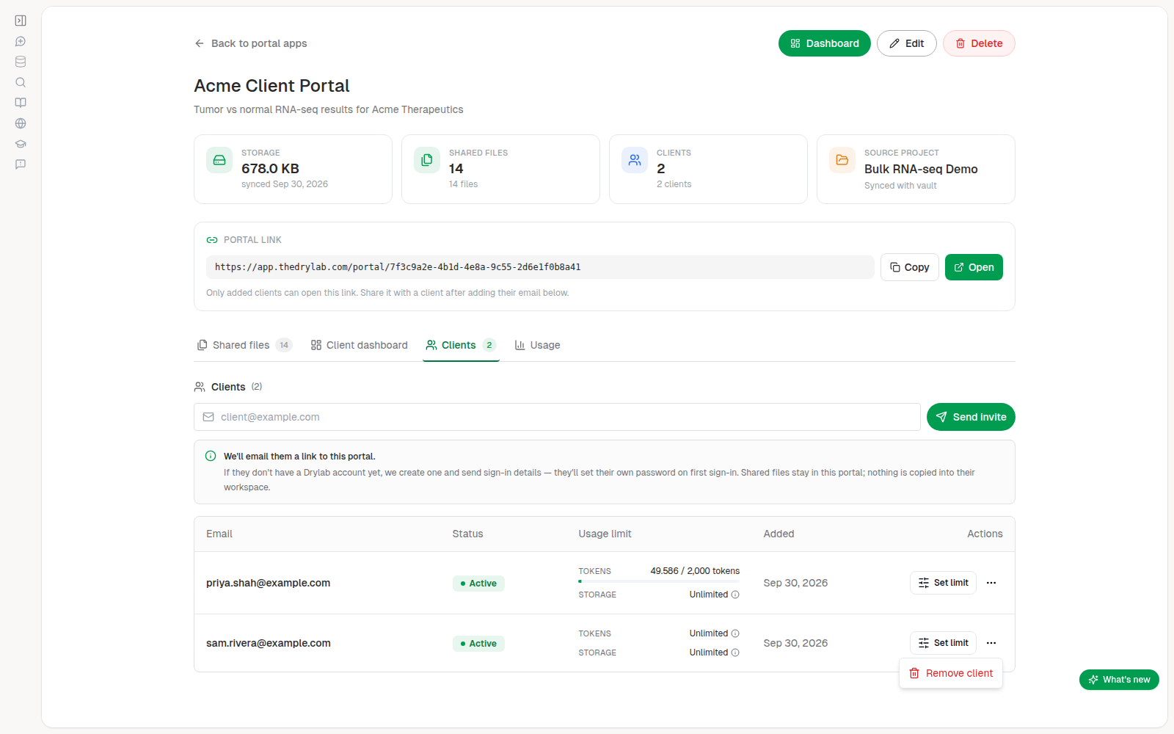Edit the Acme Client Portal

[x=906, y=43]
